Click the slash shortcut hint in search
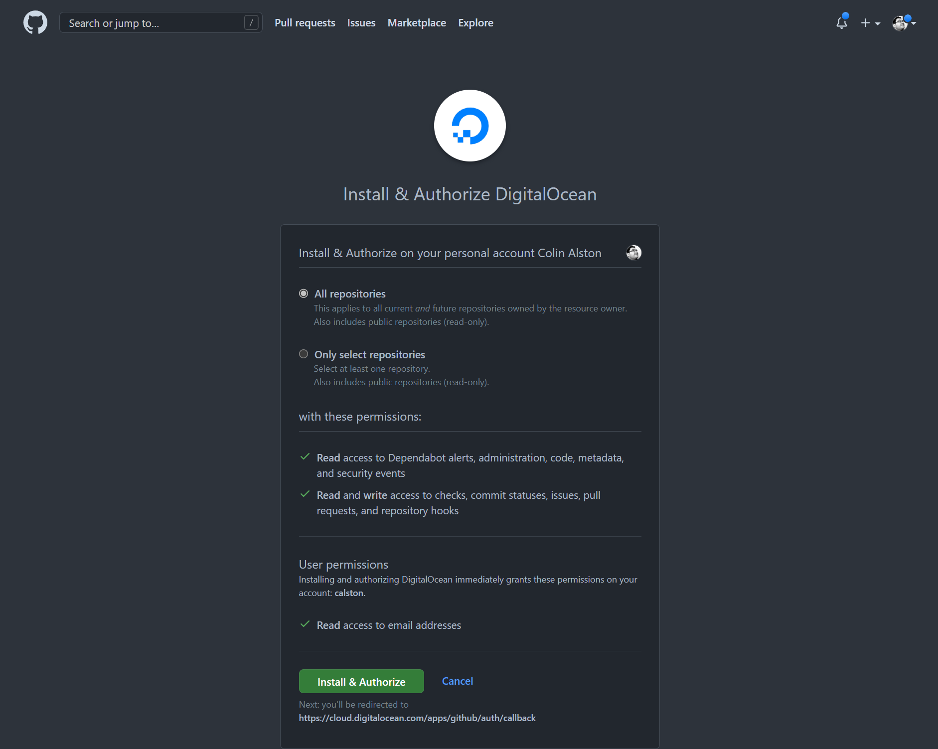 [x=251, y=22]
